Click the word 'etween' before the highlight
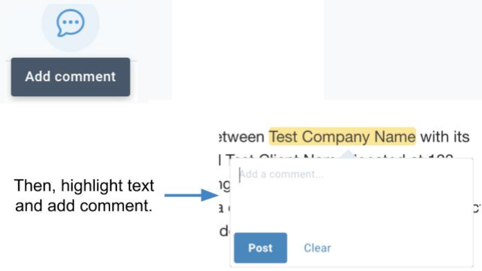 tap(242, 136)
